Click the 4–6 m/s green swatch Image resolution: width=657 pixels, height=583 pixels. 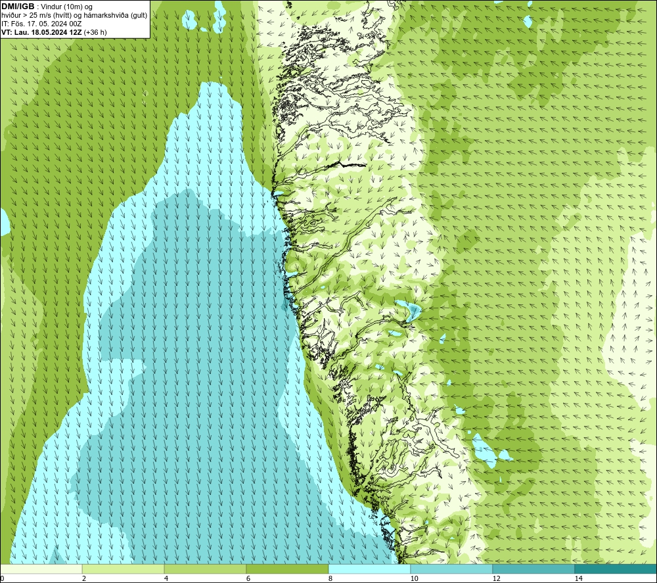tap(205, 569)
